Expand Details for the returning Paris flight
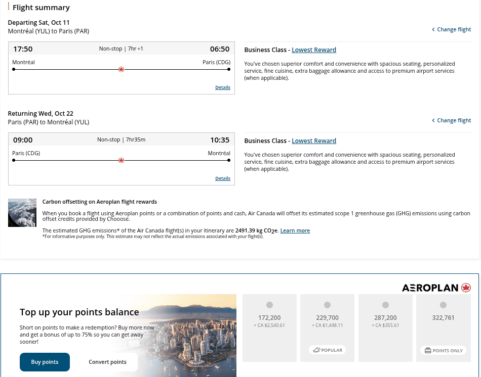481x377 pixels. pos(223,178)
